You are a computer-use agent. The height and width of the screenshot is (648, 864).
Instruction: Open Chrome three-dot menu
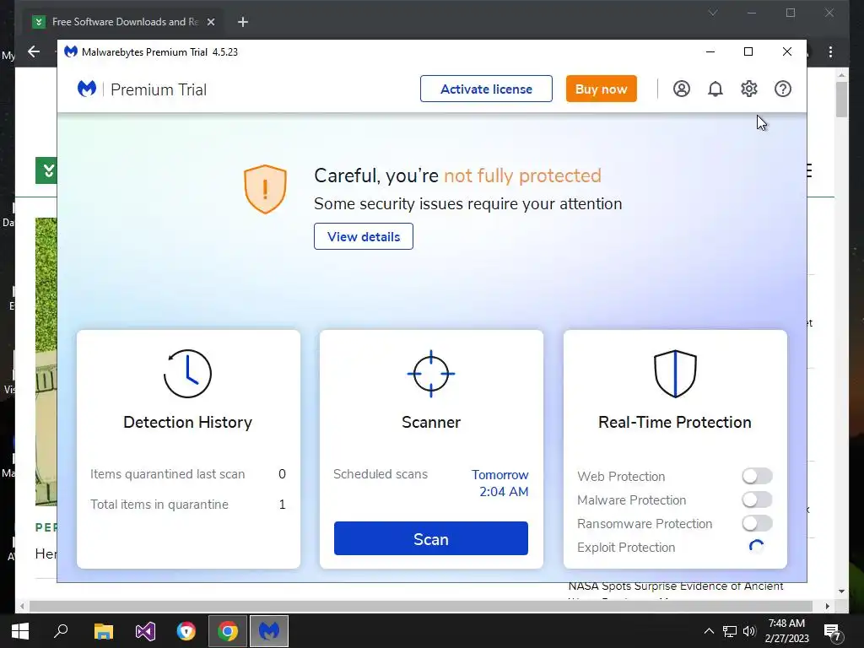(830, 51)
